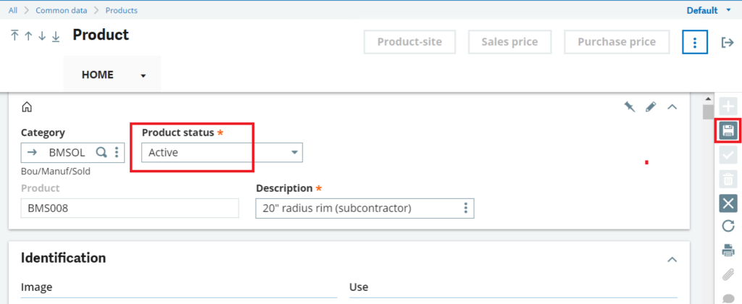Click the Print icon
Screen dimensions: 742x304
tap(728, 250)
